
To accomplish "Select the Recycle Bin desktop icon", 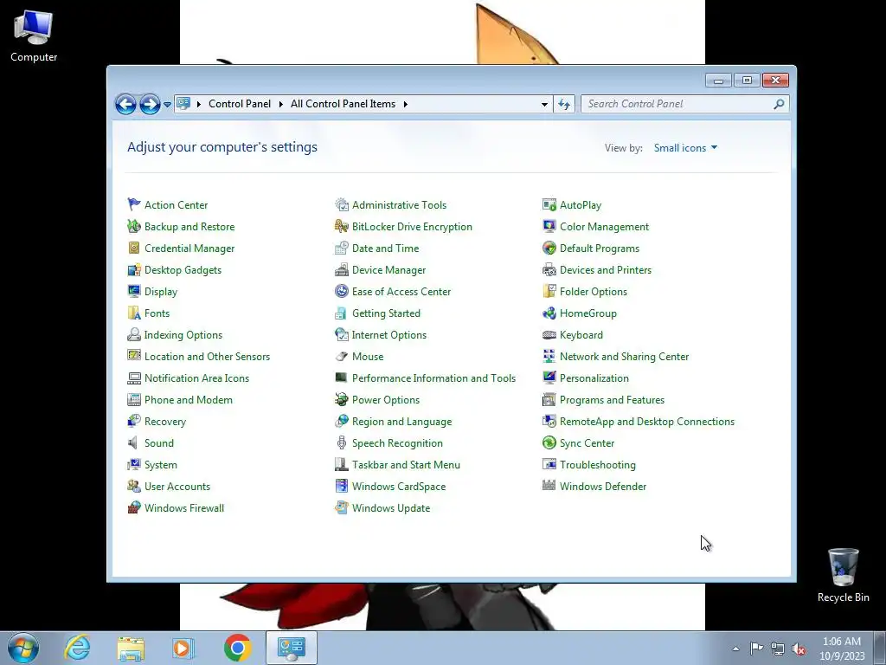I will click(x=843, y=575).
